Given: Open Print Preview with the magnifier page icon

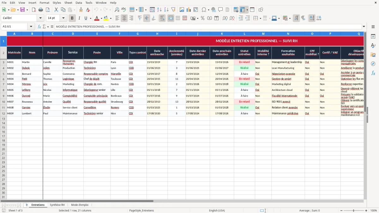Looking at the screenshot, I should 48,10.
